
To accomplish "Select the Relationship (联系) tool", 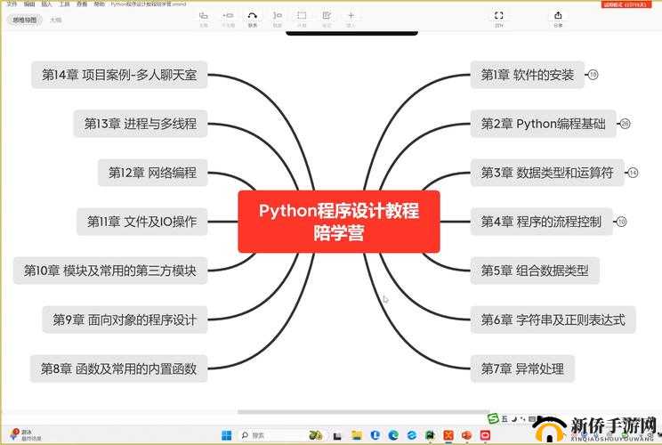I will point(253,16).
